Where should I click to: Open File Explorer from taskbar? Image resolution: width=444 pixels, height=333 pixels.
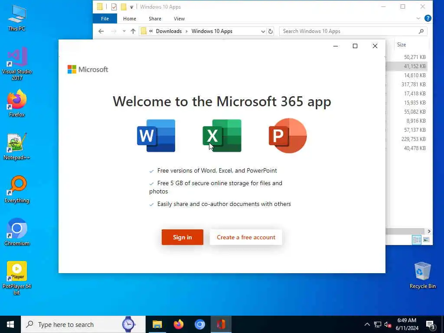click(157, 324)
